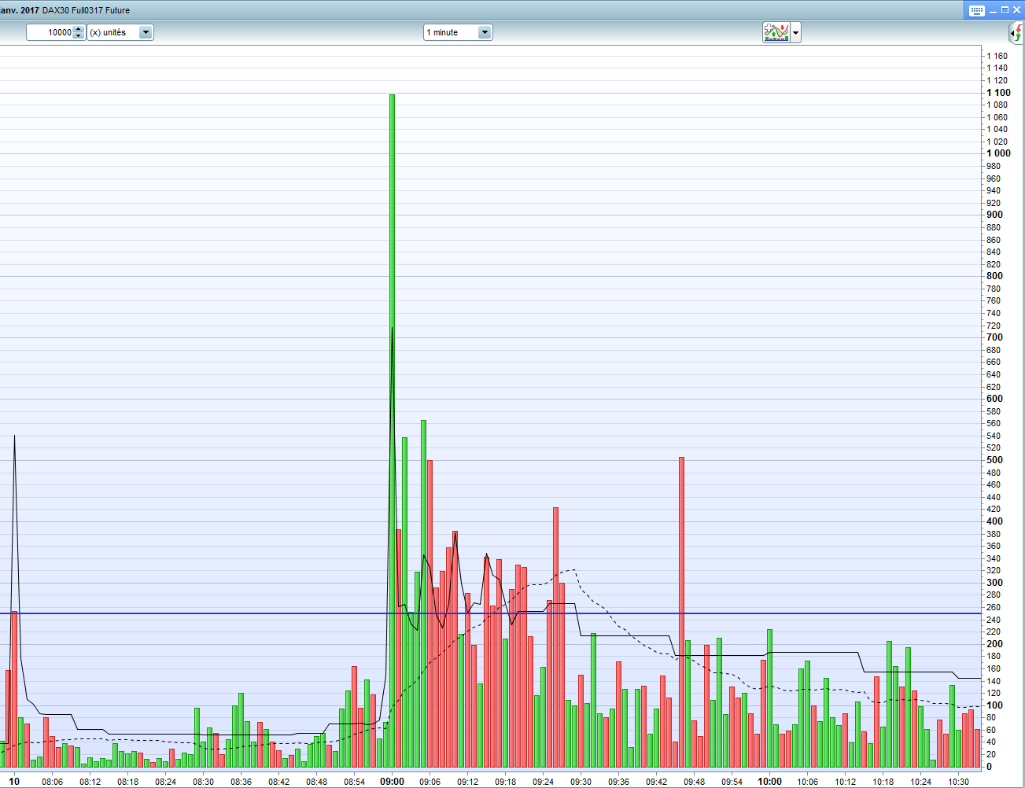
Task: Decrease the units value with the down arrow
Action: pos(79,35)
